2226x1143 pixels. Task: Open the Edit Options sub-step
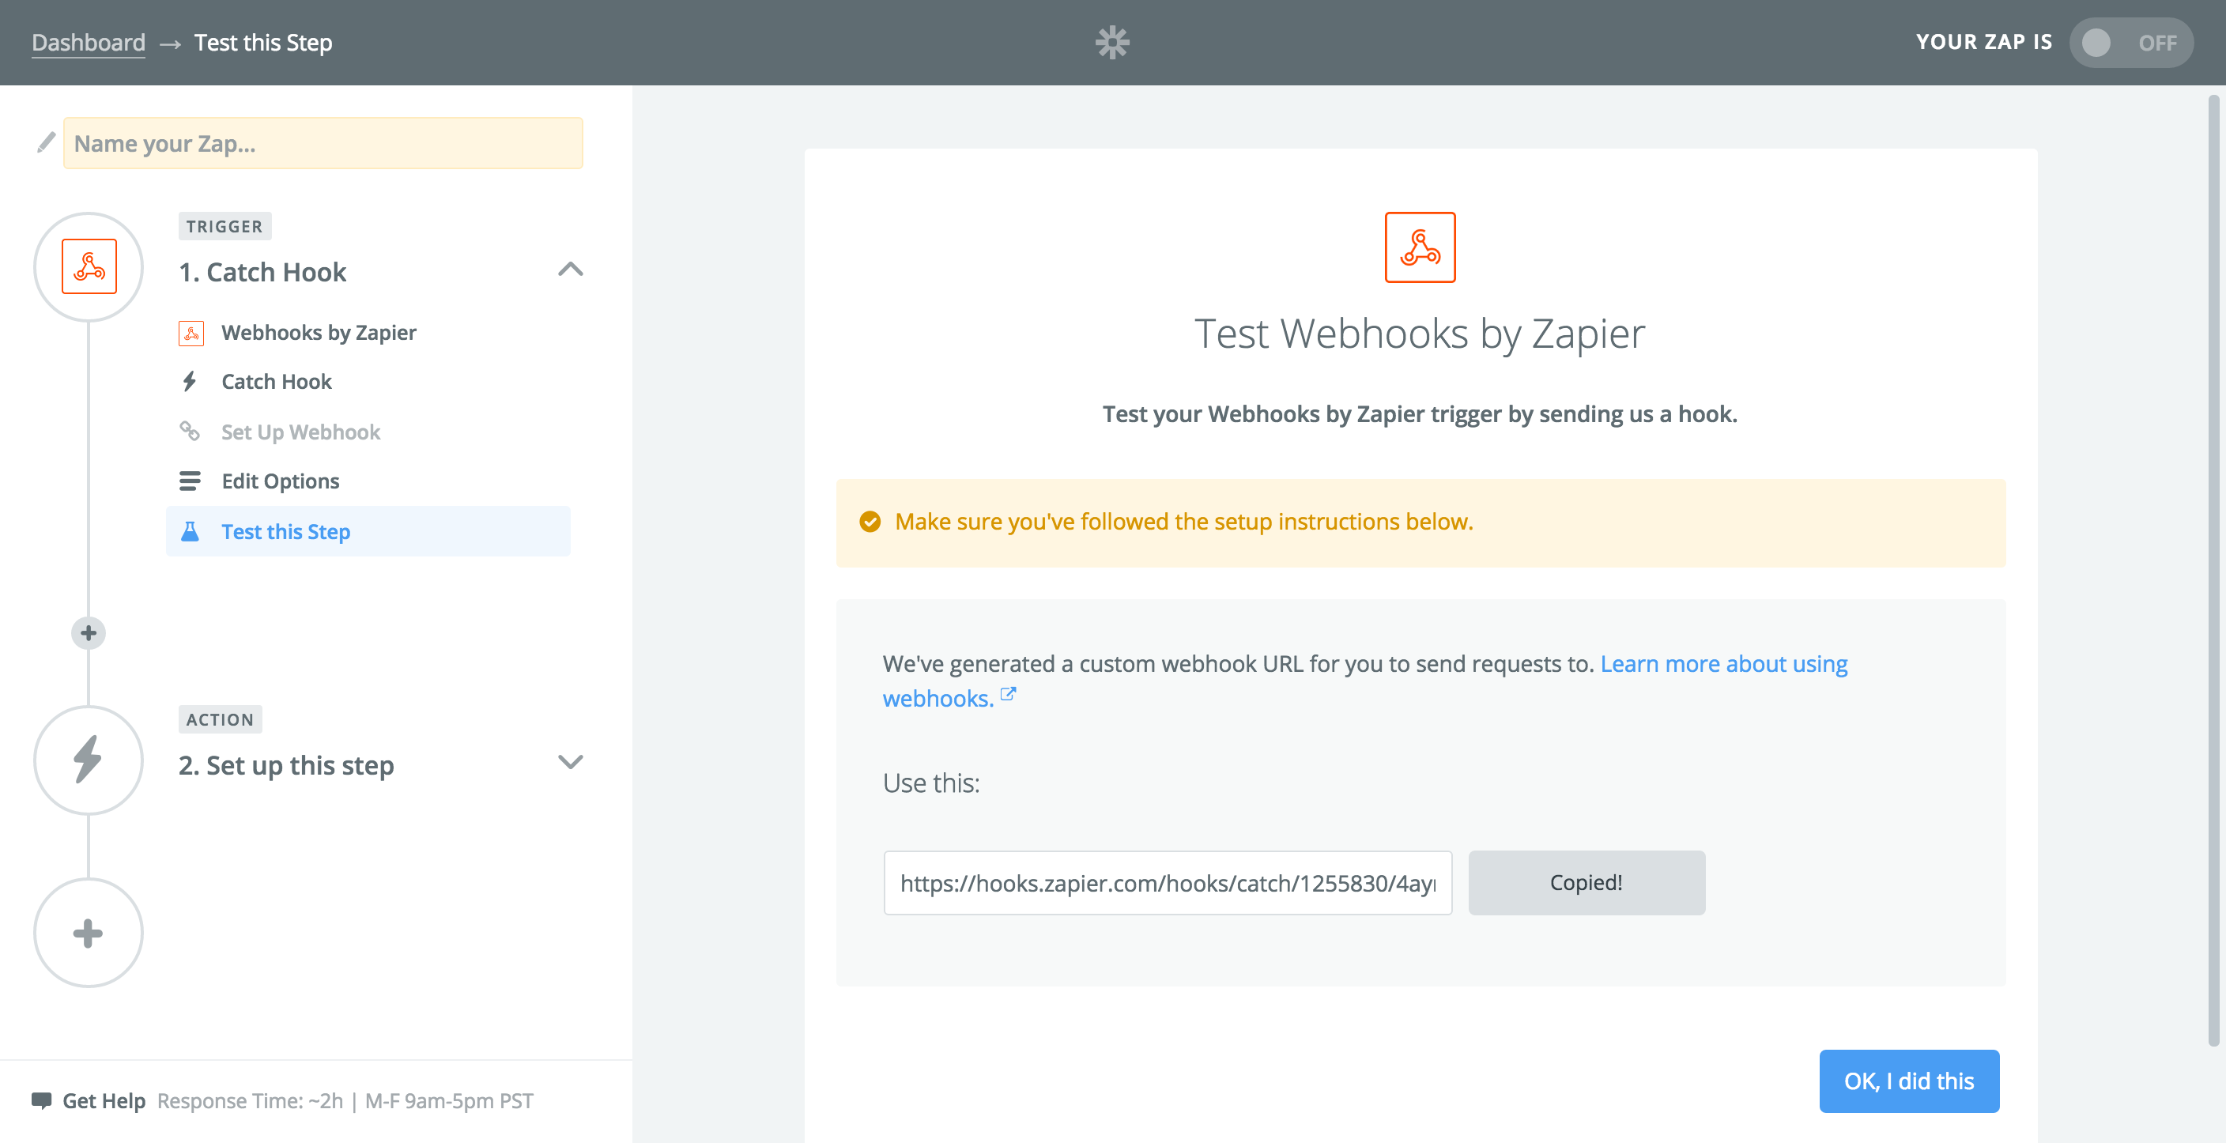[x=280, y=481]
